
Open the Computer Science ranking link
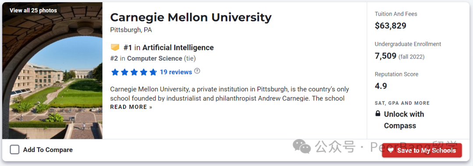click(155, 59)
